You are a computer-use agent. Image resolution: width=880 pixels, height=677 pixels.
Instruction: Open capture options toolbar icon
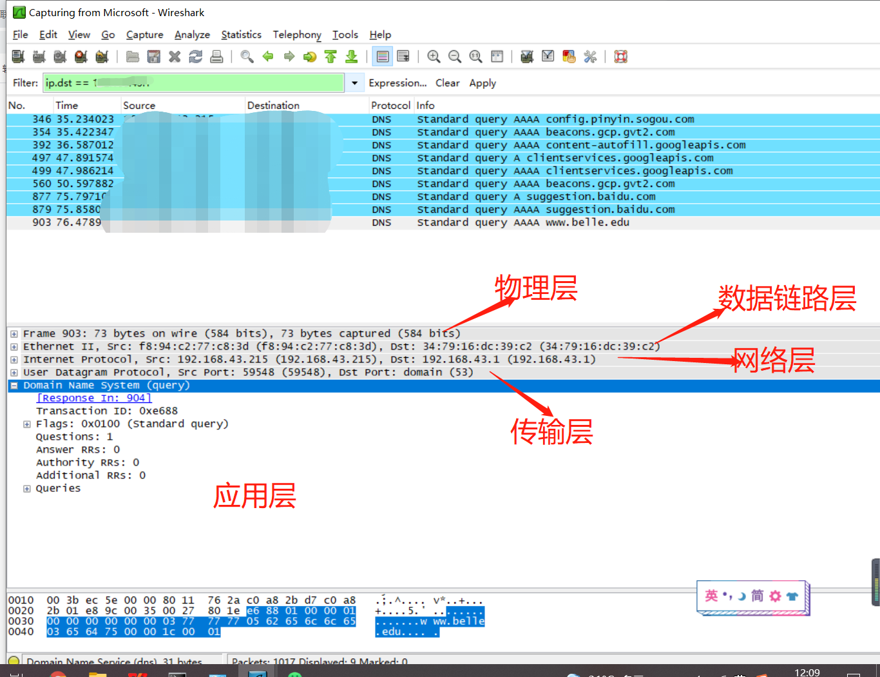point(39,57)
